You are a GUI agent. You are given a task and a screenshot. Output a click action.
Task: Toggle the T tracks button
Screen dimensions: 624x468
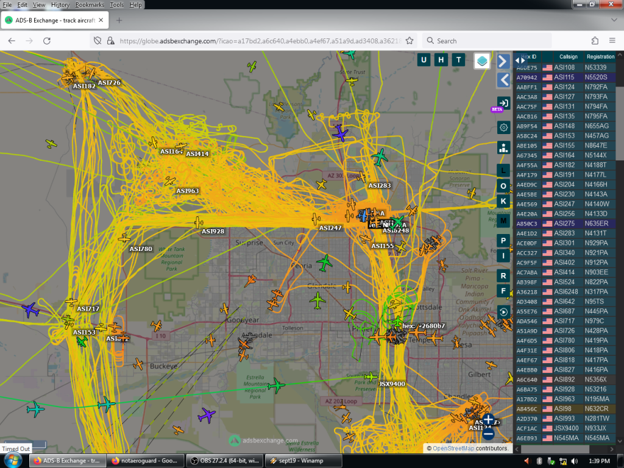point(458,60)
